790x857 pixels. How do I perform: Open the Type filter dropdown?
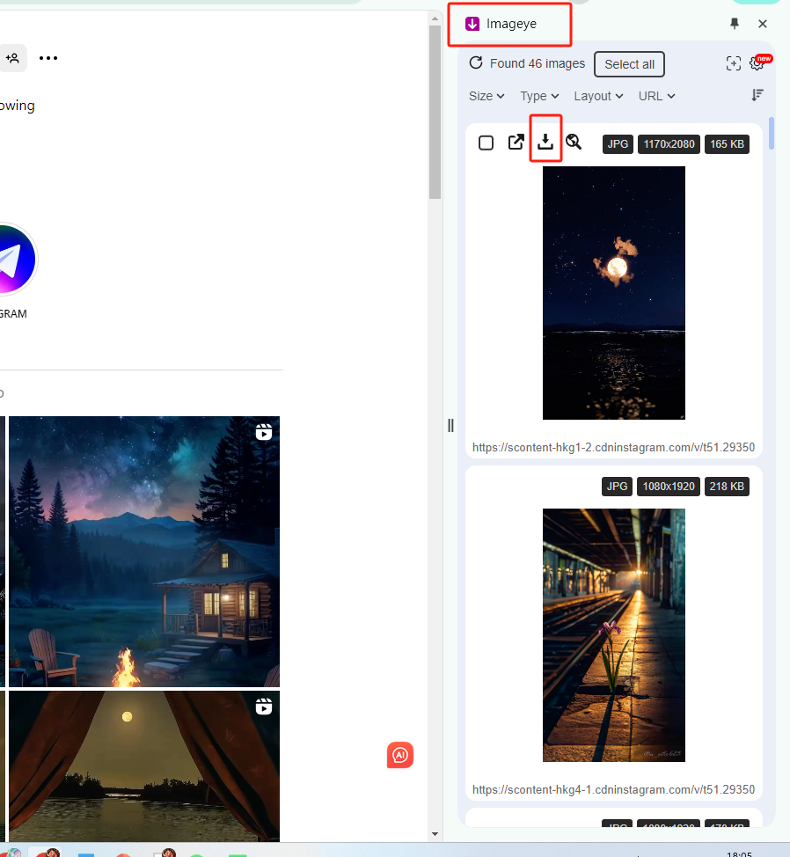pyautogui.click(x=539, y=96)
